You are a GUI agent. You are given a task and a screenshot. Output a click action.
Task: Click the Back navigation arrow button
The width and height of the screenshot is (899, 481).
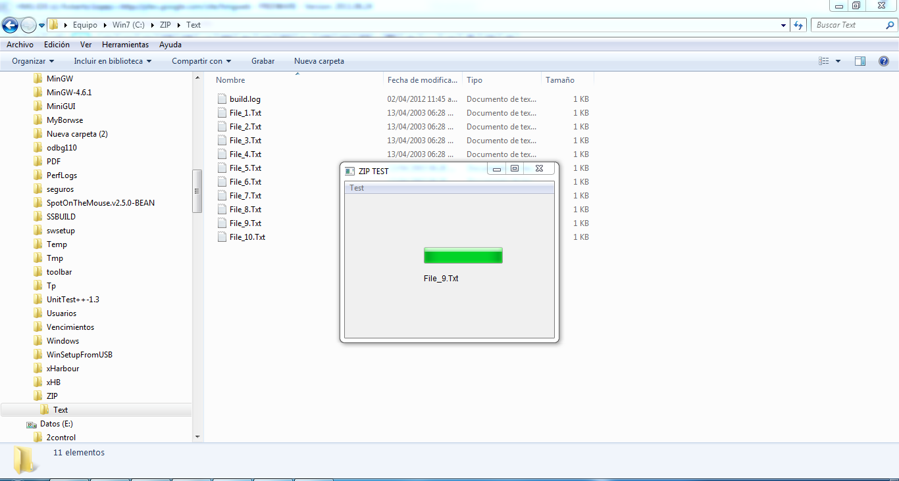[x=11, y=25]
